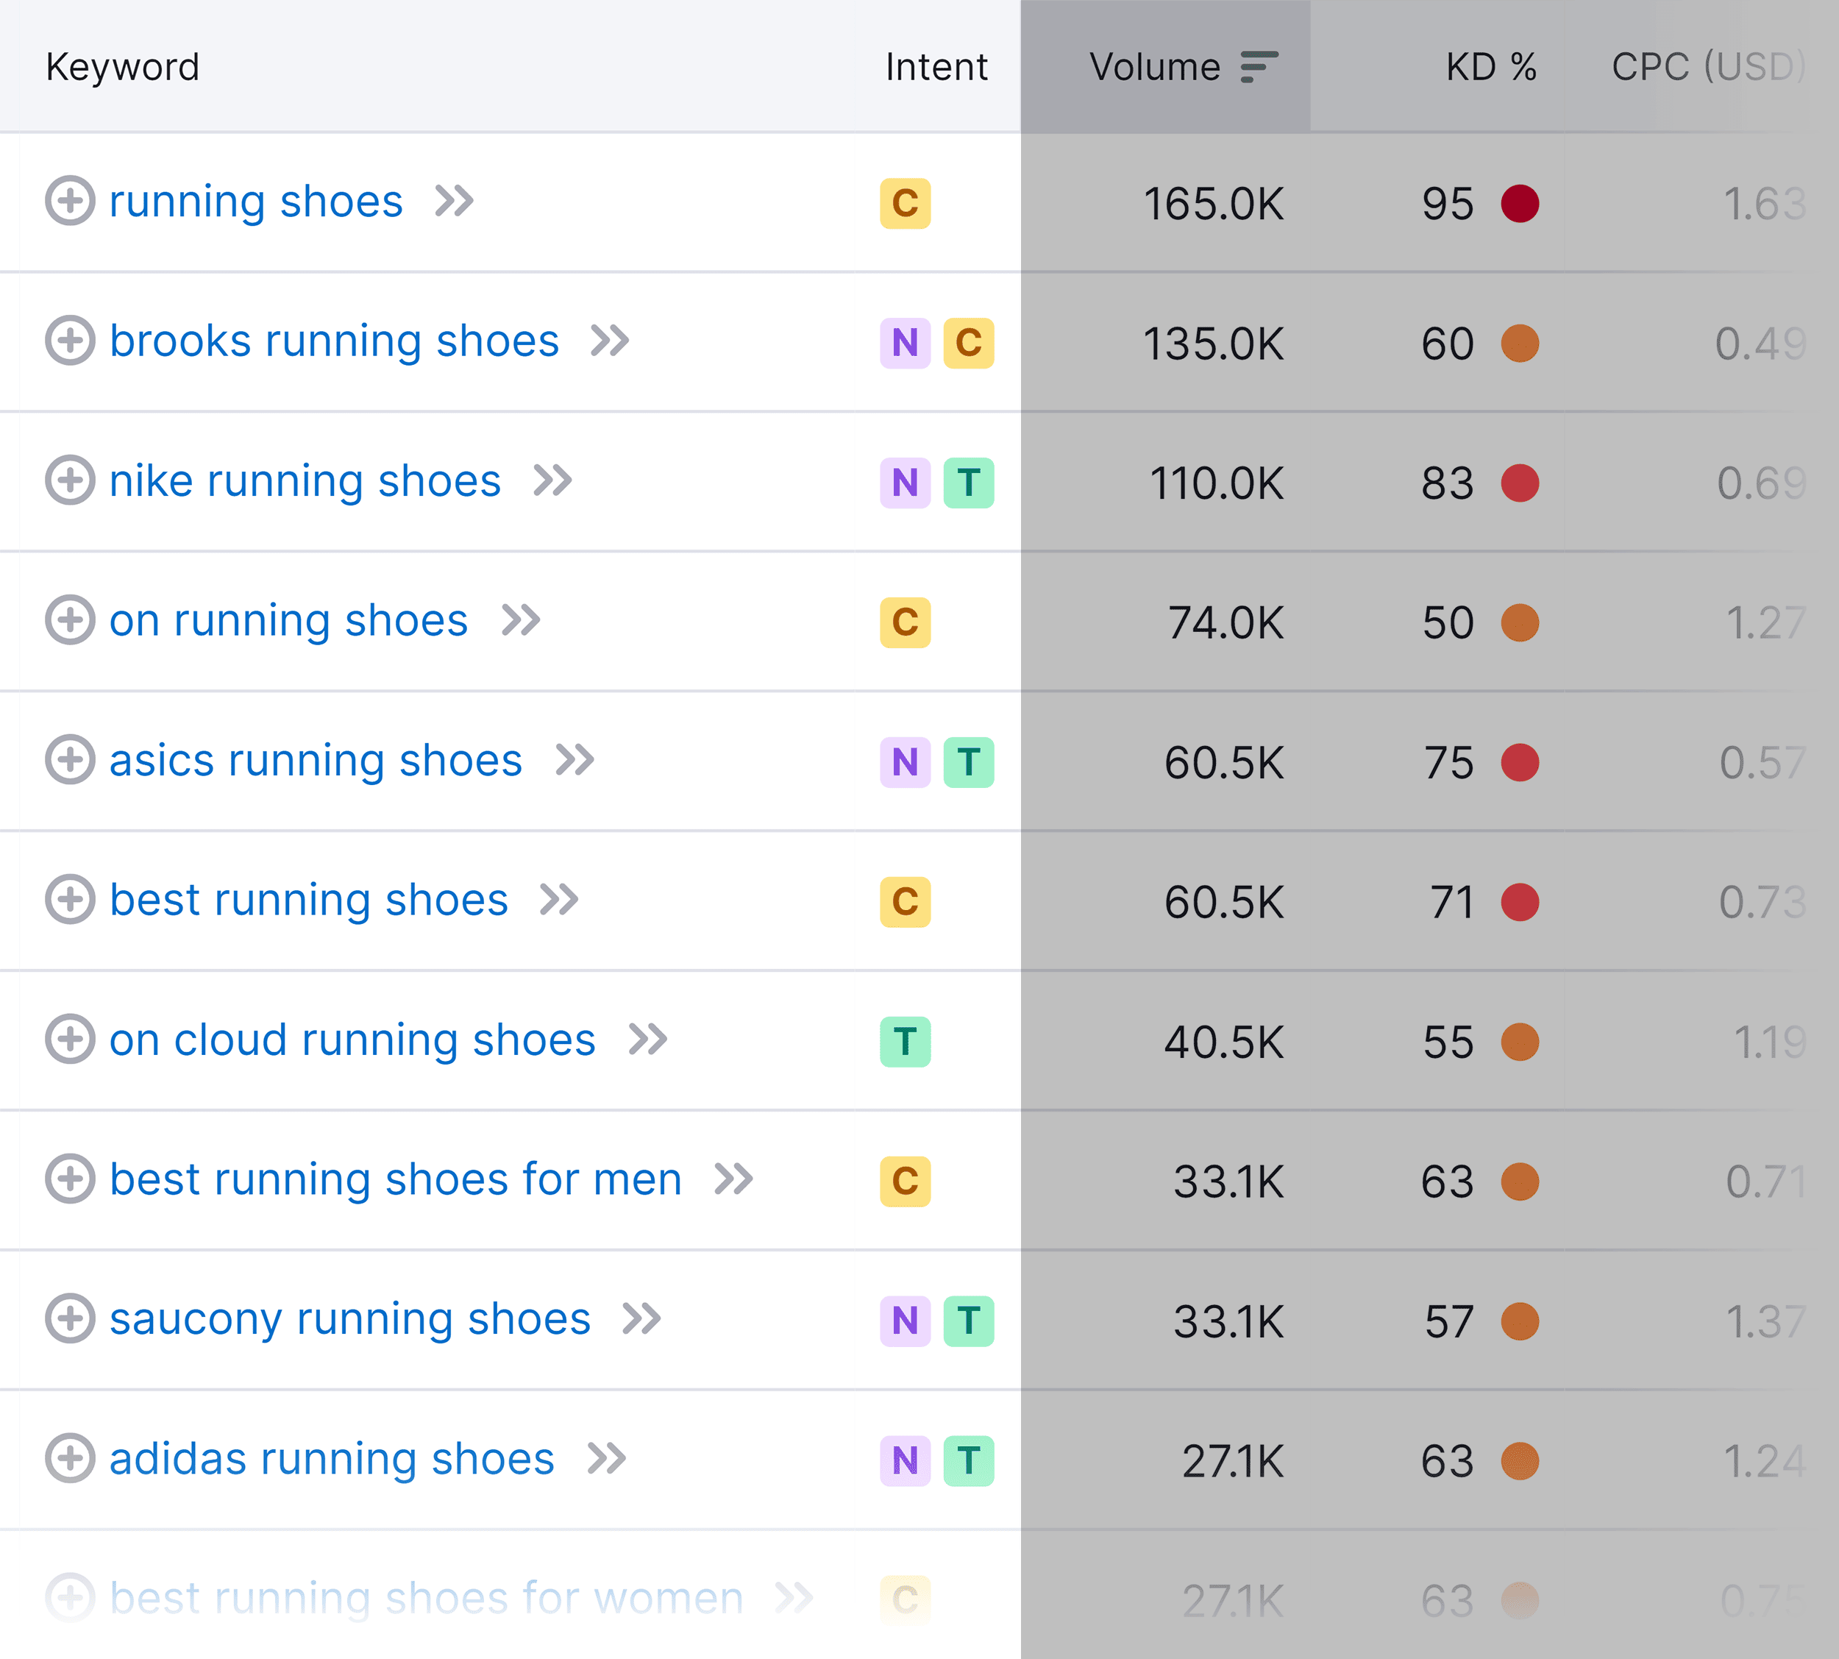This screenshot has width=1839, height=1659.
Task: Click the orange difficulty dot beside on running shoes
Action: pos(1520,622)
